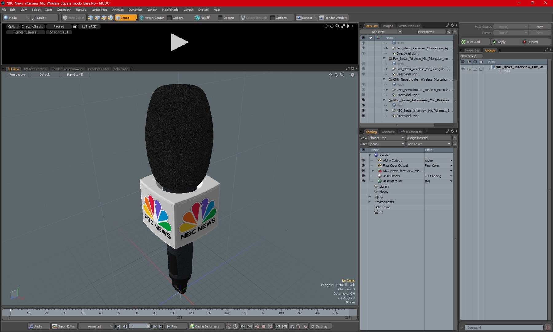Expand Environments in the Shader Tree

(x=370, y=202)
